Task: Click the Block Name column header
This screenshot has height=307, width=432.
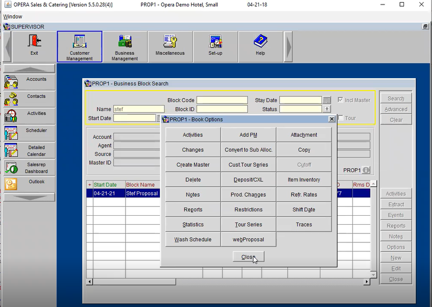Action: 142,184
